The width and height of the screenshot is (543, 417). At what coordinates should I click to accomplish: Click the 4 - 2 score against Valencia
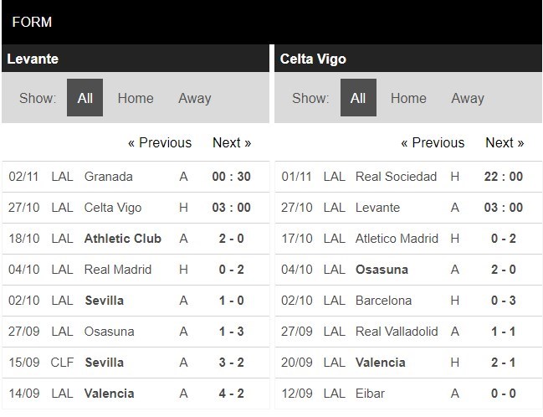[231, 394]
